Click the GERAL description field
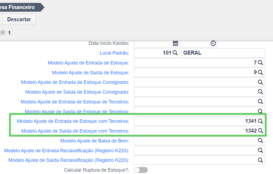273x174 pixels. [x=223, y=53]
